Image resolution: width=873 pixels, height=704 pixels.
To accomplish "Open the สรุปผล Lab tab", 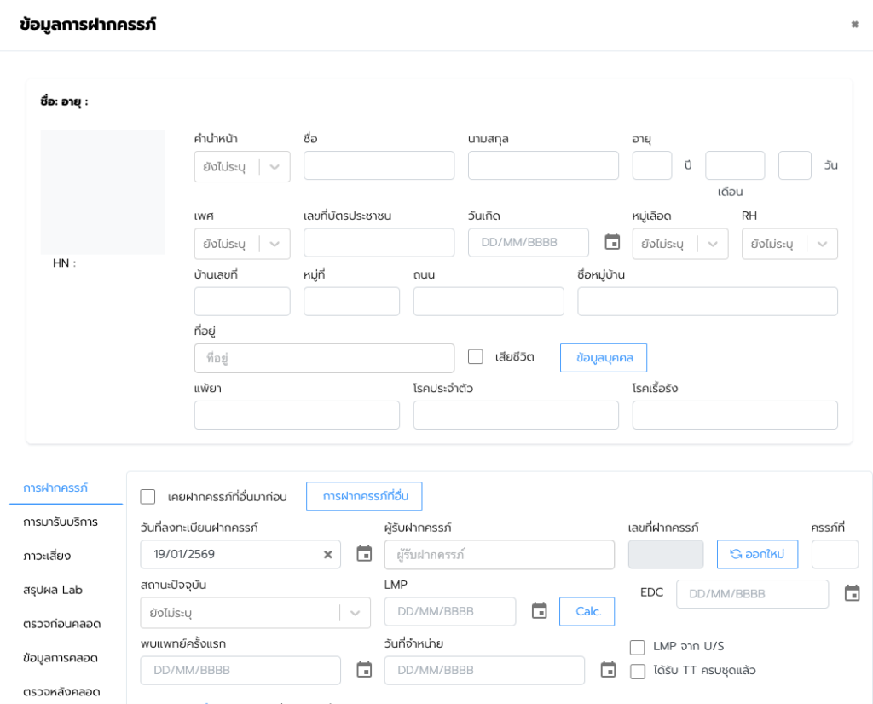I will 53,590.
